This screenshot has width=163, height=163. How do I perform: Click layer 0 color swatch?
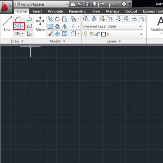[x=103, y=34]
